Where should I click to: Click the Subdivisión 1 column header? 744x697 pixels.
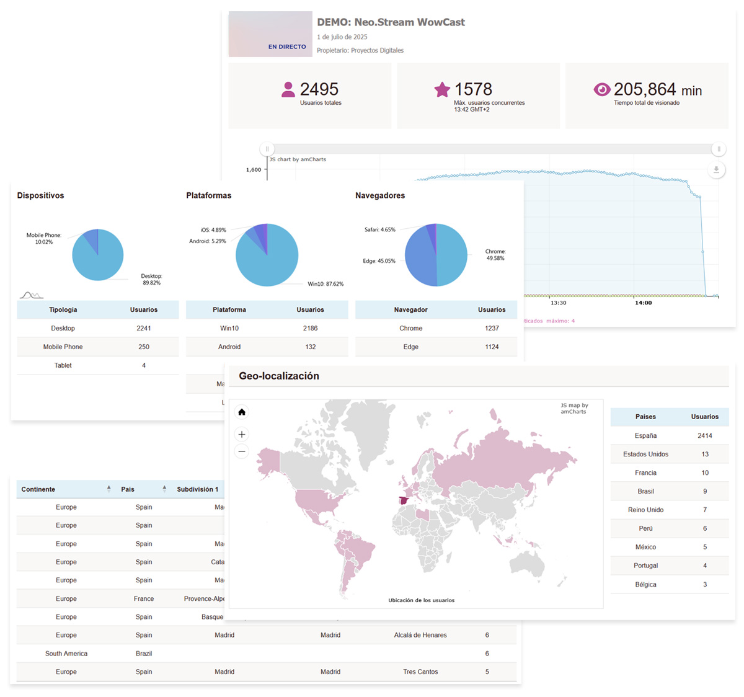(x=198, y=489)
